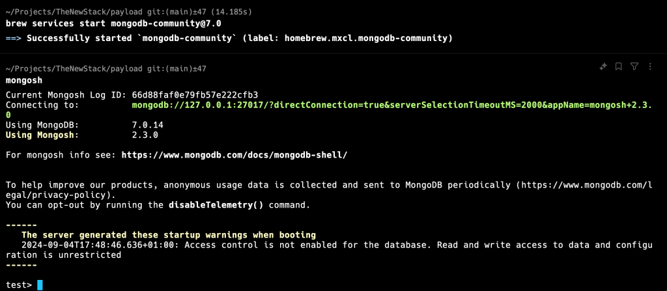Viewport: 667px width, 291px height.
Task: Bookmark the mongosh block
Action: pos(619,66)
